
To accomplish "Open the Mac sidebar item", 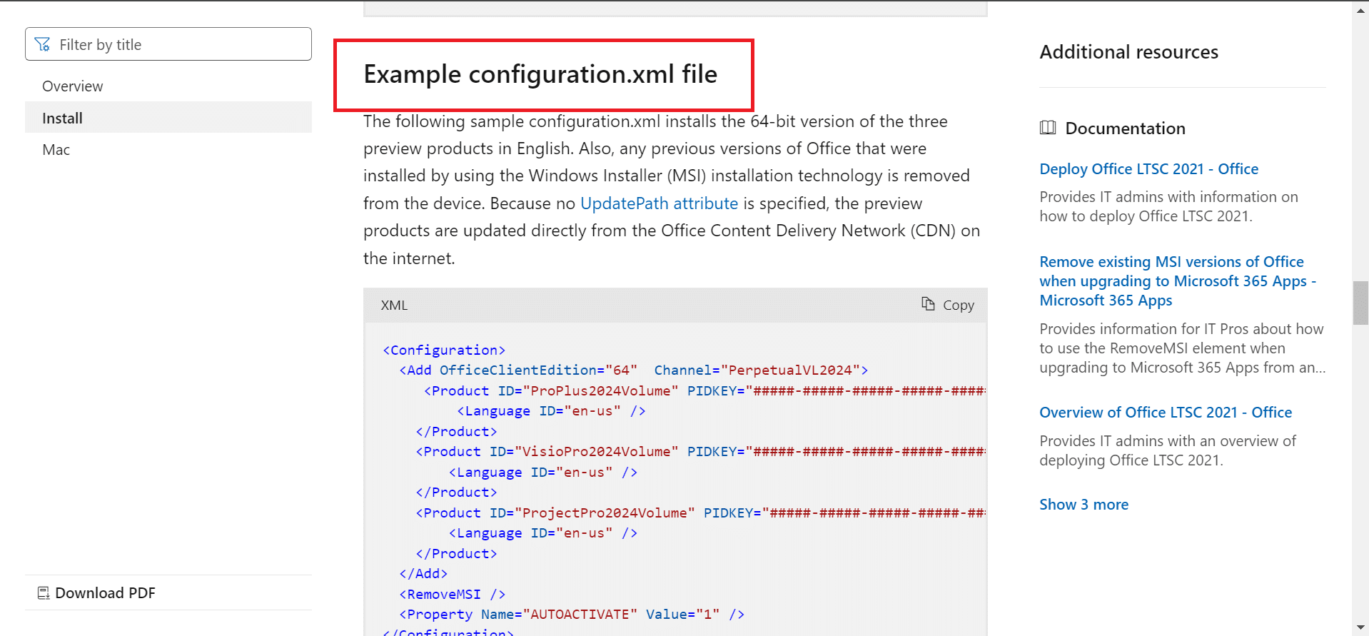I will [x=56, y=150].
